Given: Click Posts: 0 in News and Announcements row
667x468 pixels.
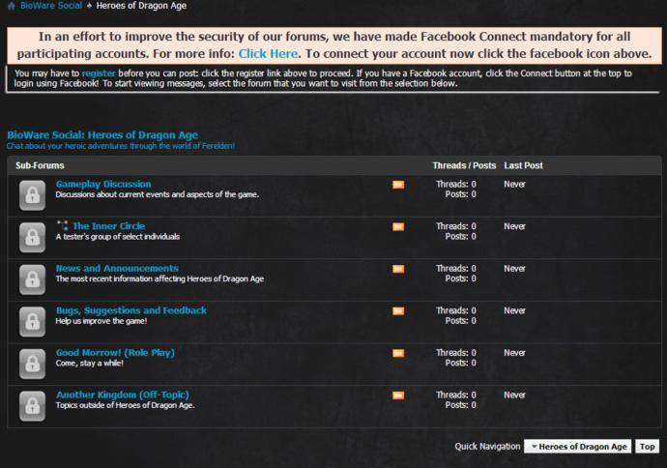Looking at the screenshot, I should tap(461, 278).
